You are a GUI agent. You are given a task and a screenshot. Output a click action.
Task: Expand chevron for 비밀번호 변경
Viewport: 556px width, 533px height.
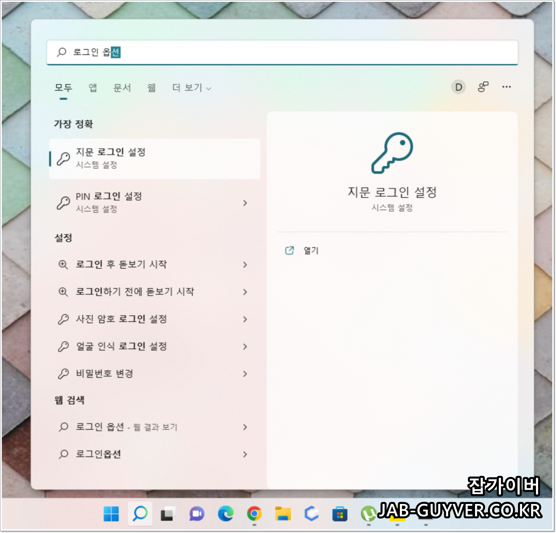(245, 374)
